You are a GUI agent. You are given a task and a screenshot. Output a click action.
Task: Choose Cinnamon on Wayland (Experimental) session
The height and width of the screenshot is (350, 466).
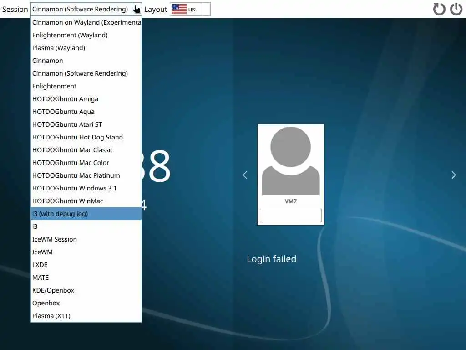click(86, 22)
